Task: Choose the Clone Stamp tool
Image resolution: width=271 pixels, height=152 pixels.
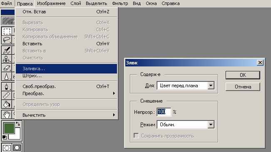Action: [x=7, y=59]
